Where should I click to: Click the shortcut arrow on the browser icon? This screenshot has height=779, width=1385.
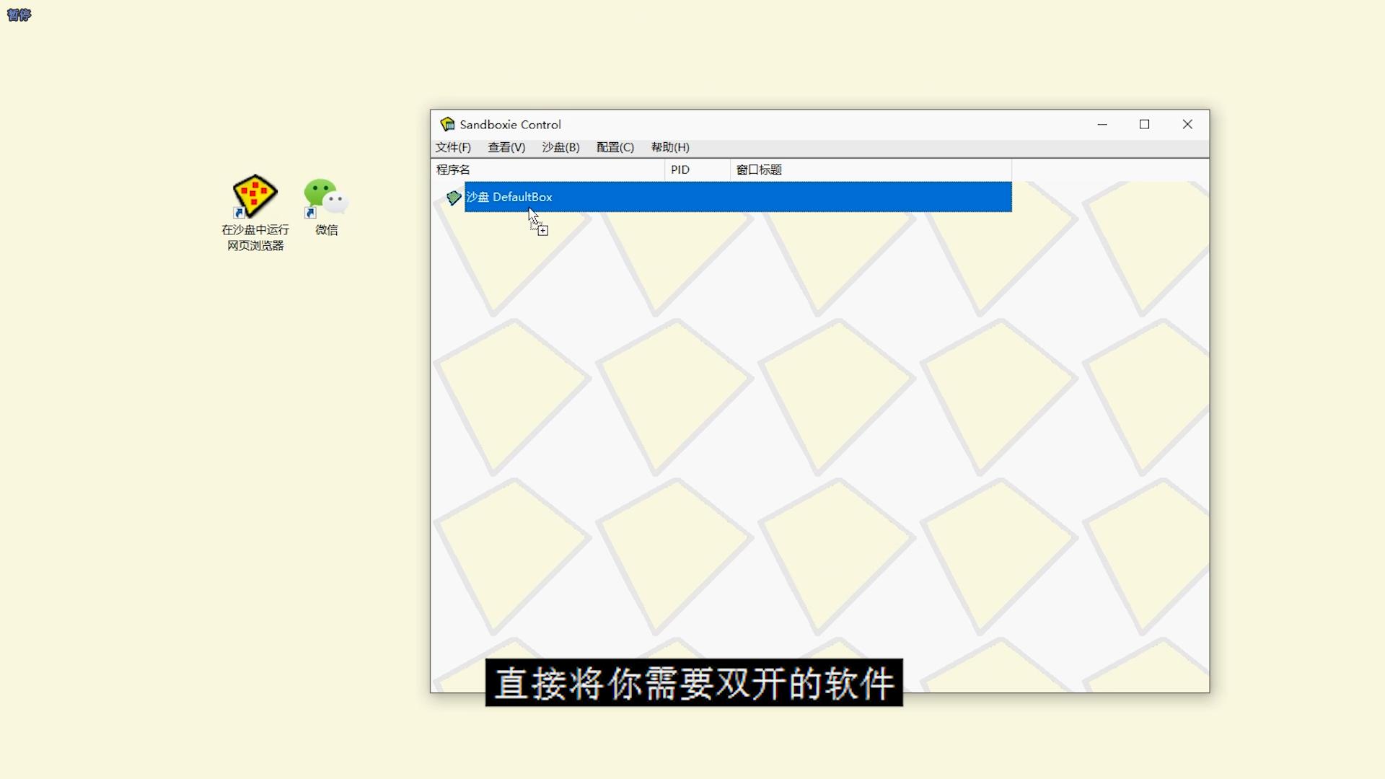(237, 213)
